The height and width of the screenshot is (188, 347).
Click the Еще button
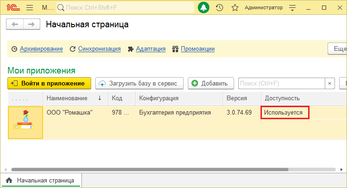coord(337,49)
